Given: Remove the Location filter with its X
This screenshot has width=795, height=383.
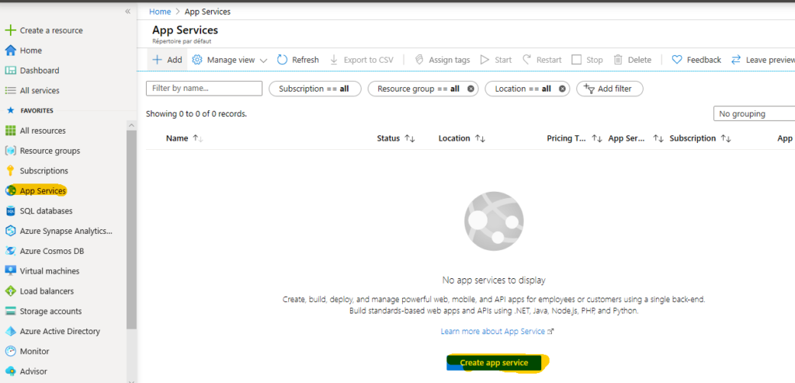Looking at the screenshot, I should click(x=562, y=89).
